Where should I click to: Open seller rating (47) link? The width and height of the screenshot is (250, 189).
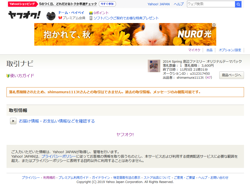[x=209, y=77]
